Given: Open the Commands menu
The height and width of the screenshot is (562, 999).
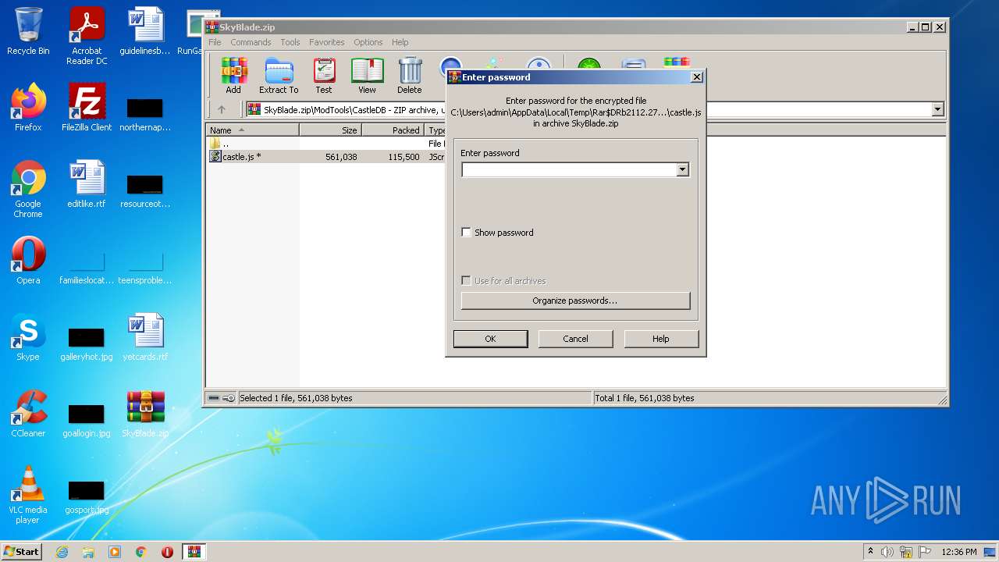Looking at the screenshot, I should click(x=251, y=42).
